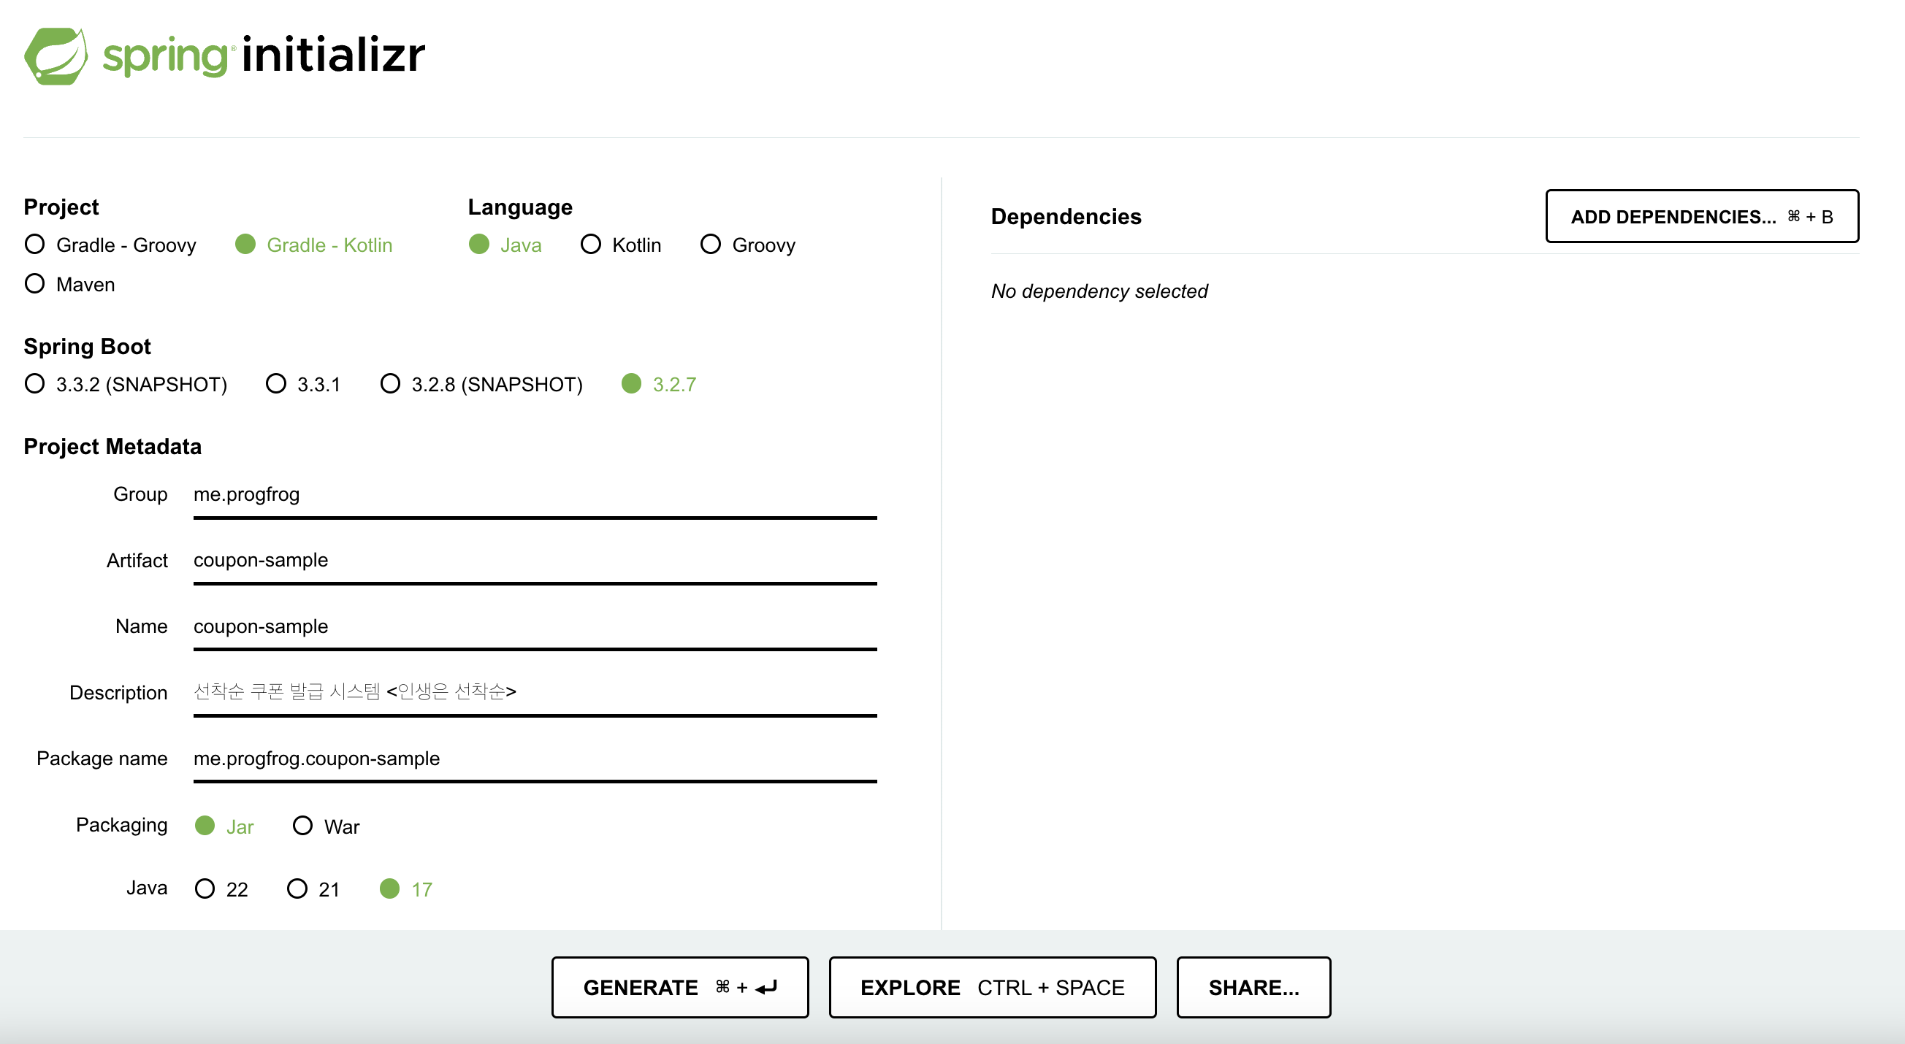The width and height of the screenshot is (1905, 1044).
Task: Click into the Description field
Action: point(534,693)
